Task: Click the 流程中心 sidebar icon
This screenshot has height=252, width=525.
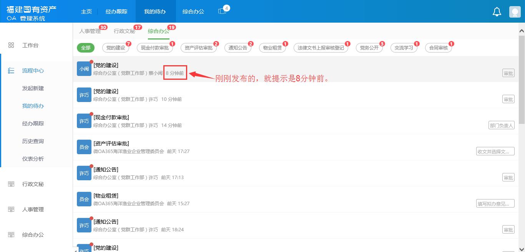Action: [11, 70]
